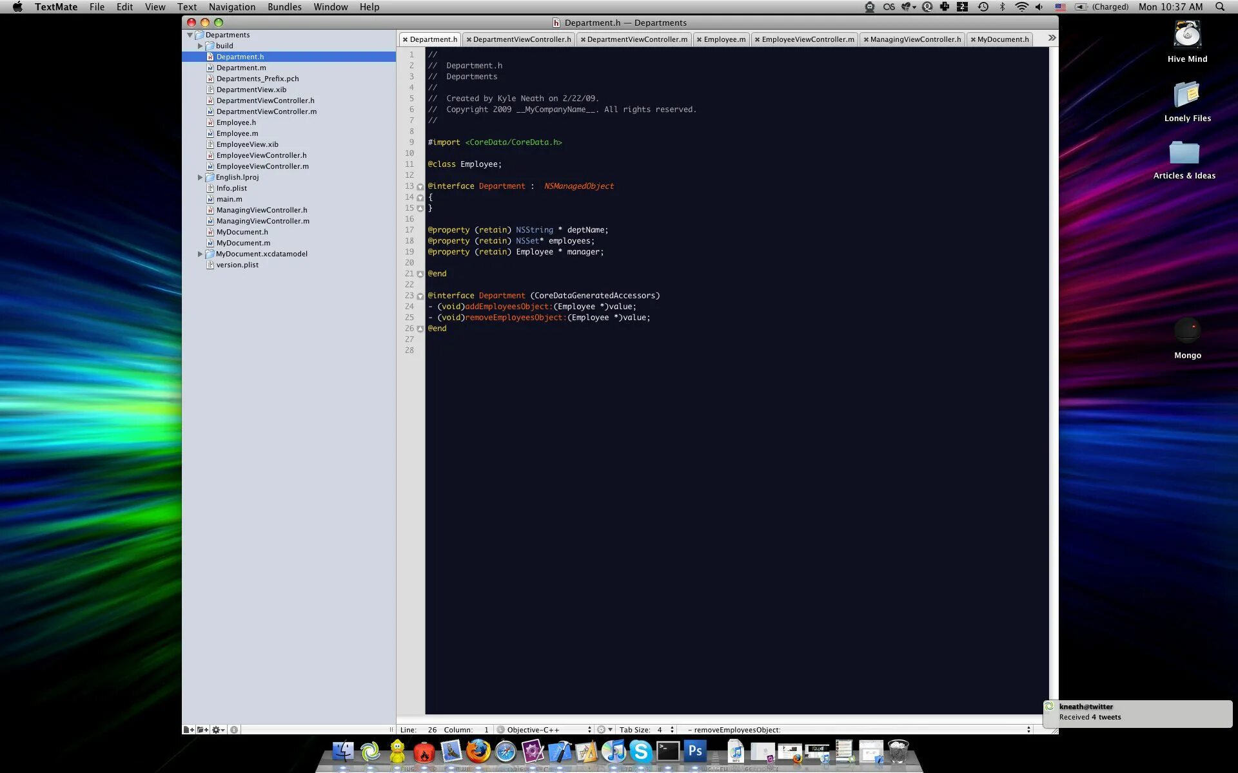Click the Time Machine menu bar icon
The width and height of the screenshot is (1238, 773).
click(x=983, y=7)
